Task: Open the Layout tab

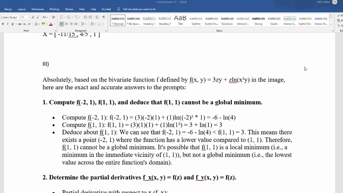Action: pos(22,9)
